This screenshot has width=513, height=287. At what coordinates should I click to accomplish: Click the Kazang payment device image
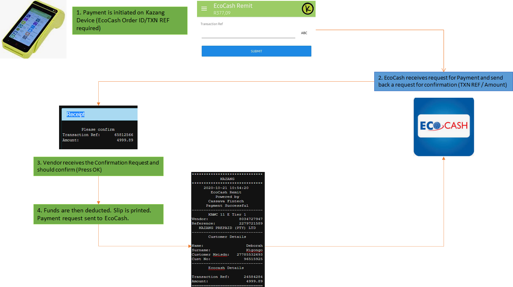[33, 30]
